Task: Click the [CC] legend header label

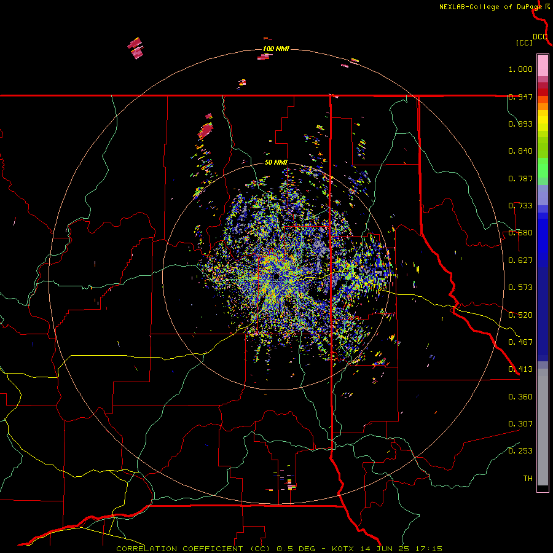Action: coord(525,42)
